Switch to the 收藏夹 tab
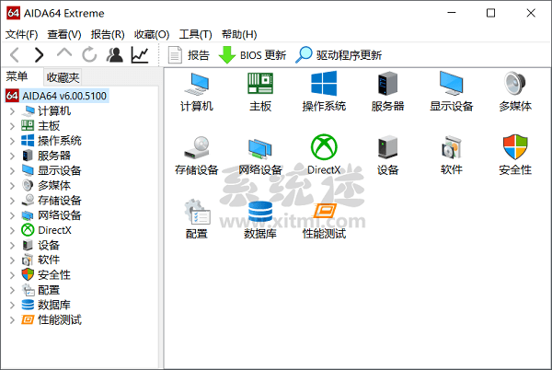The height and width of the screenshot is (370, 552). 63,77
